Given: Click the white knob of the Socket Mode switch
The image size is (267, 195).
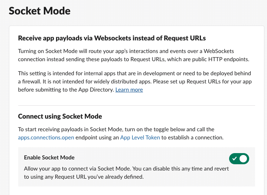Looking at the screenshot, I should [x=243, y=159].
